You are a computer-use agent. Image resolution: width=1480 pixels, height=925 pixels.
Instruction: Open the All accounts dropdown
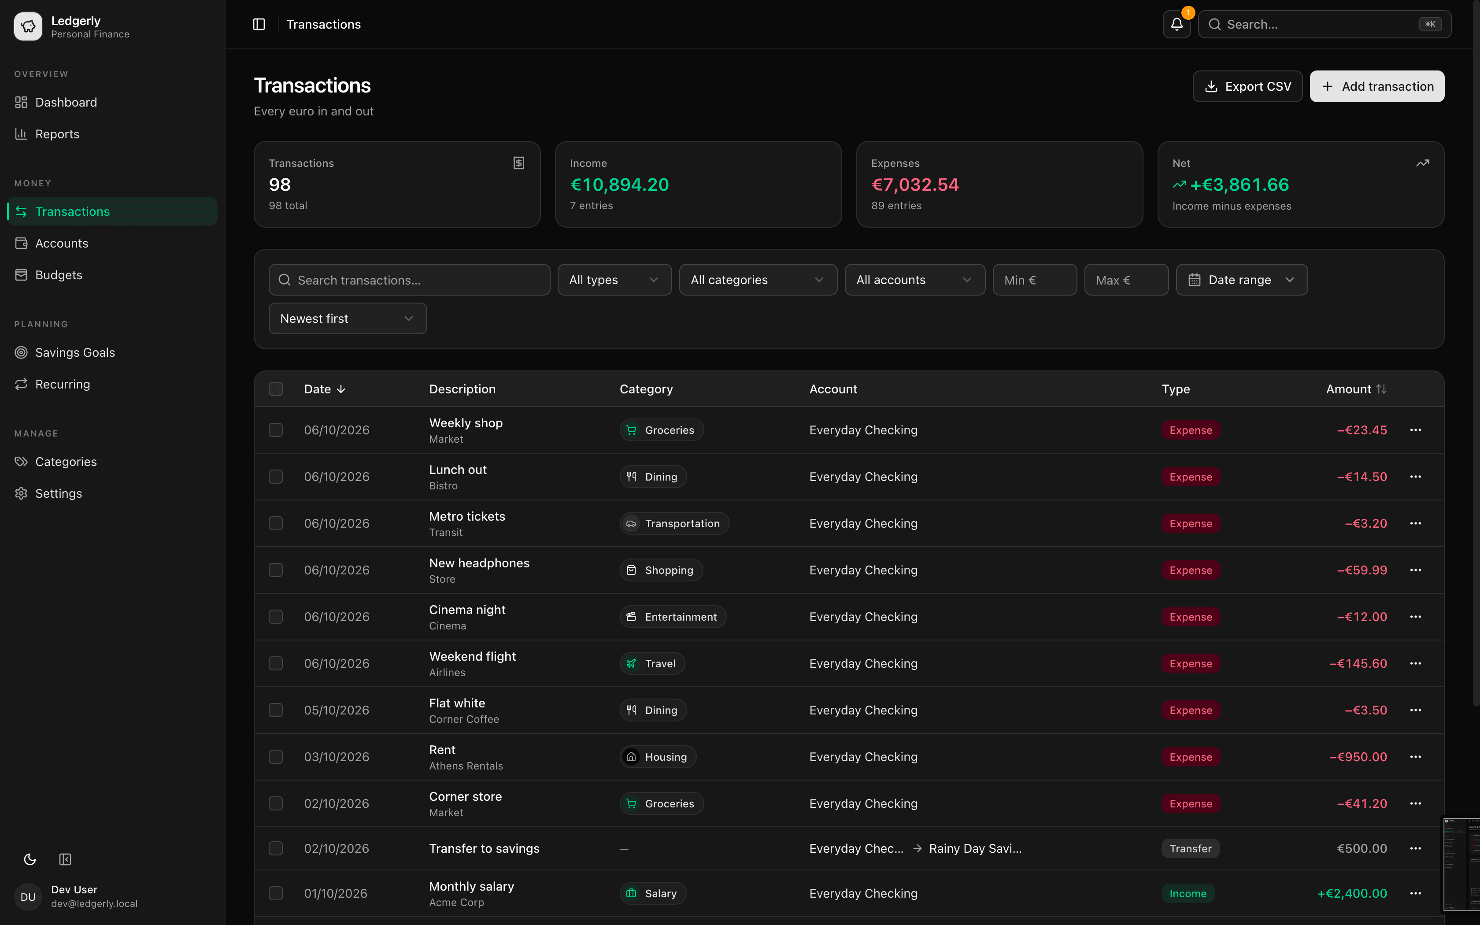tap(914, 280)
